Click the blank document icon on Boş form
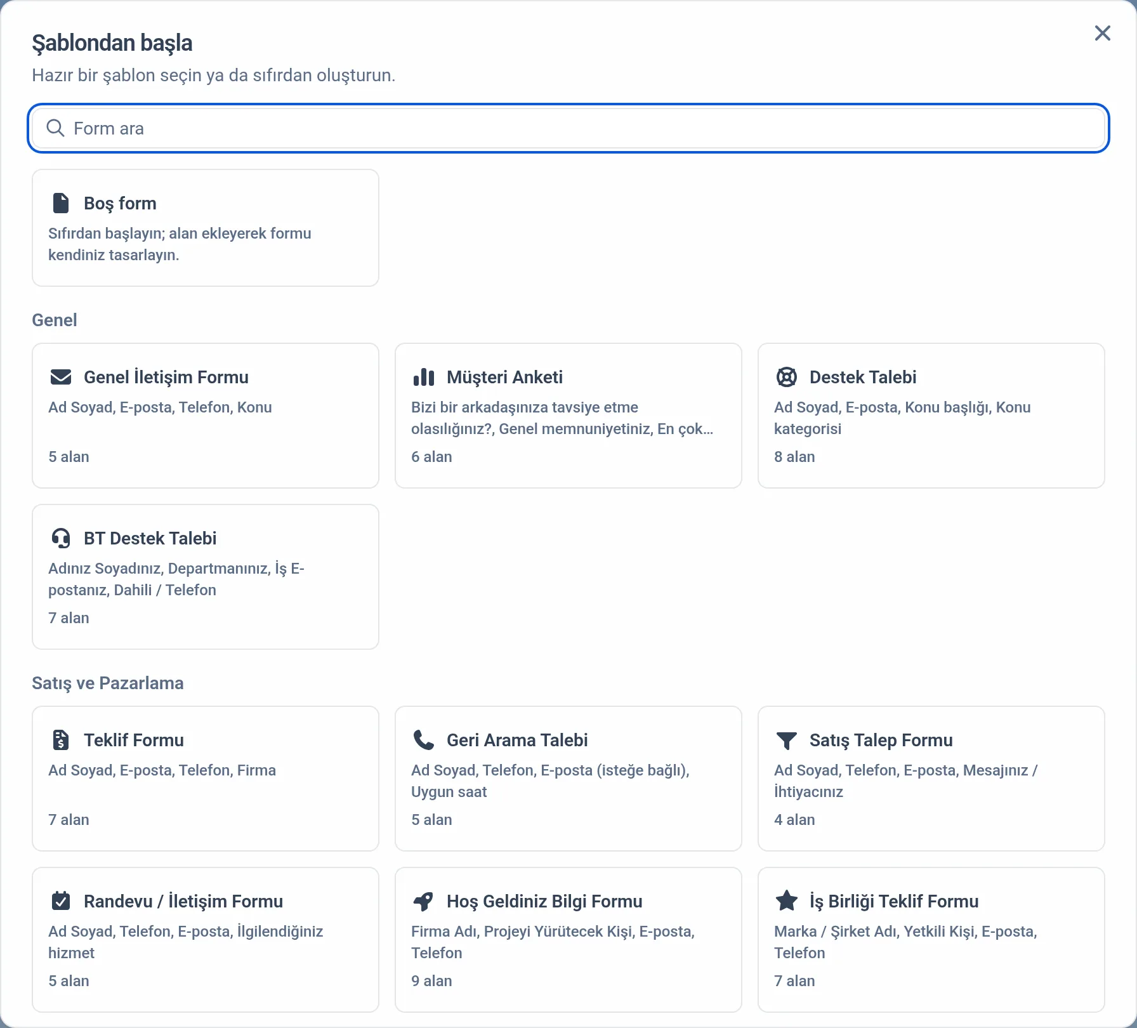1137x1028 pixels. tap(60, 203)
